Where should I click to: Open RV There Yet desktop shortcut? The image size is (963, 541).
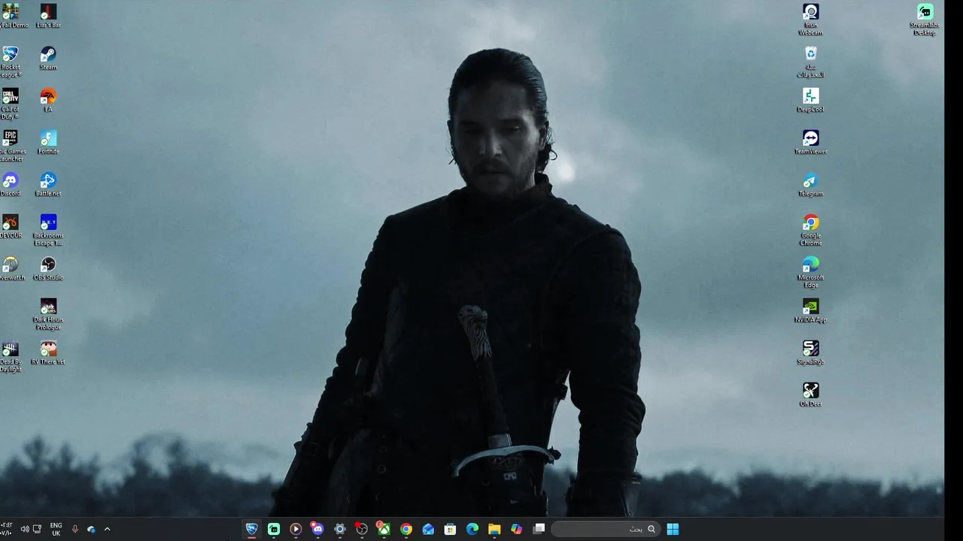48,353
